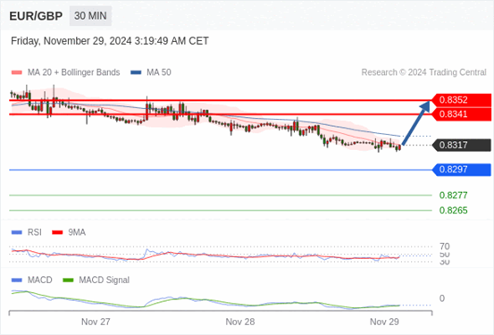Click the 9MA red legend swatch
This screenshot has height=335, width=494.
pos(57,232)
